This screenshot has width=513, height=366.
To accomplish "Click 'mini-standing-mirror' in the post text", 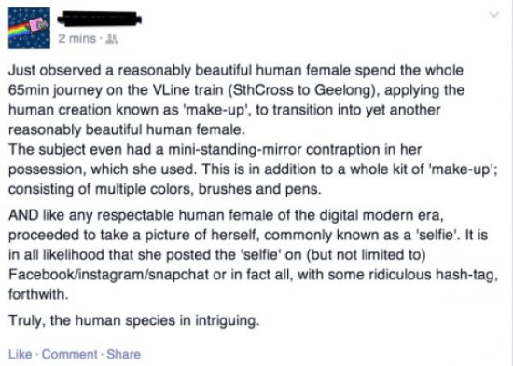I will [x=235, y=150].
